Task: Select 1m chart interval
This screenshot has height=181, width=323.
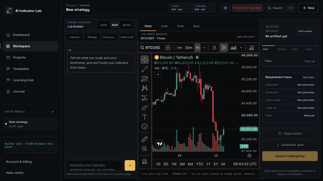Action: click(179, 48)
